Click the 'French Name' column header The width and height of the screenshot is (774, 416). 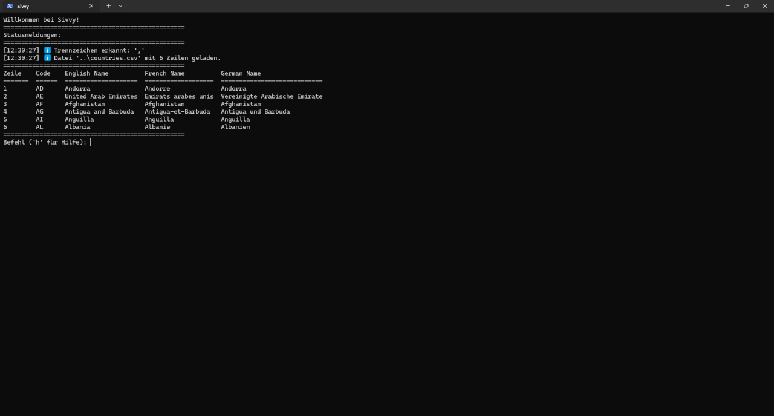click(164, 73)
